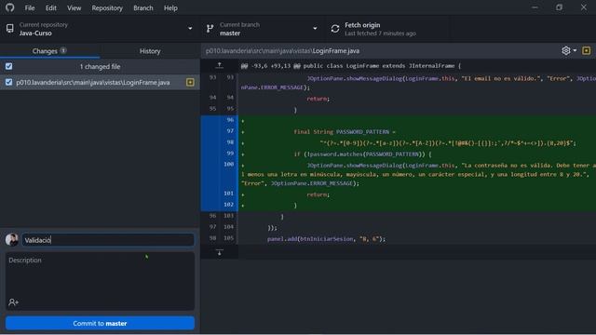The height and width of the screenshot is (335, 596).
Task: Close the GitHub Desktop window
Action: click(x=584, y=7)
